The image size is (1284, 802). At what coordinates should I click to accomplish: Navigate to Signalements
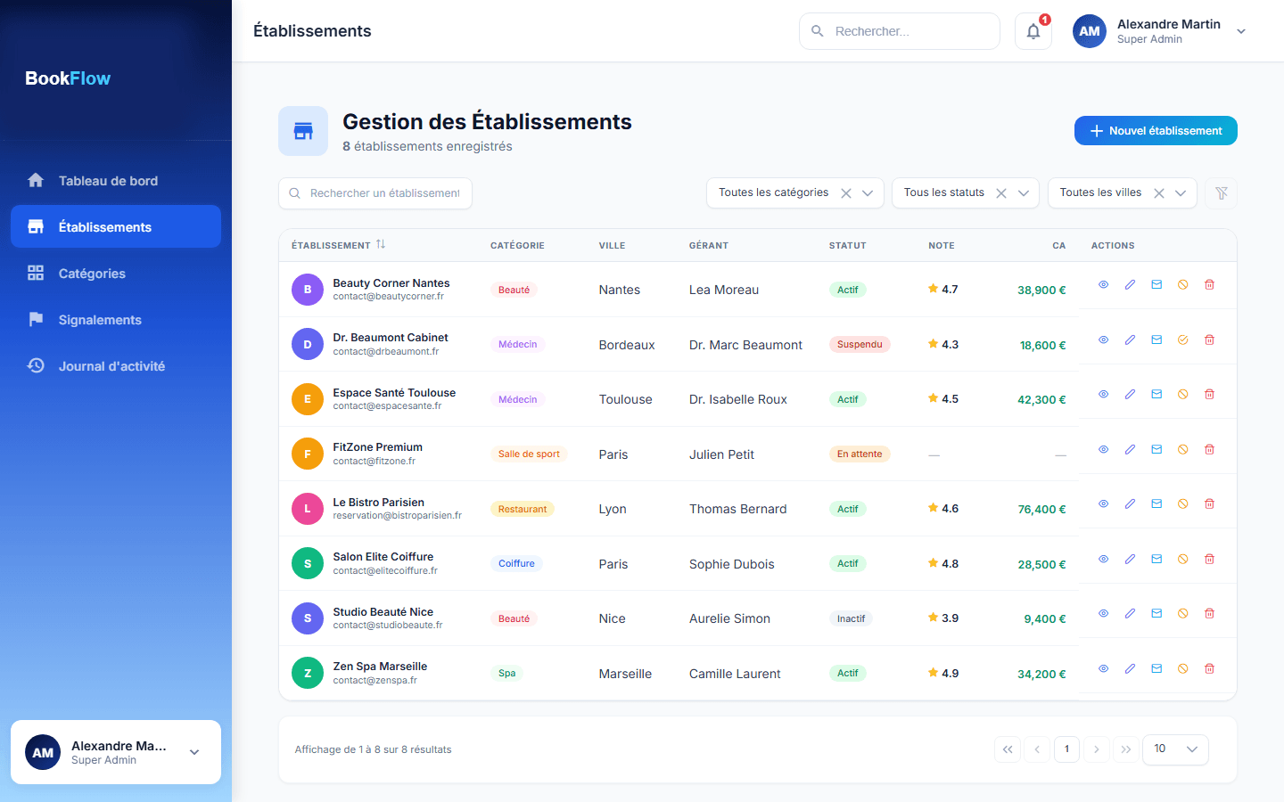point(116,320)
